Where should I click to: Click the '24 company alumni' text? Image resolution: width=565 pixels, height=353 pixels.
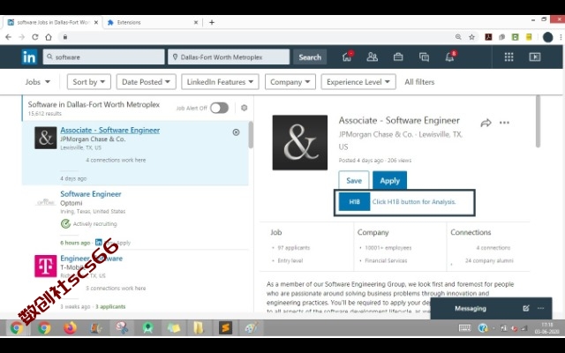coord(489,260)
